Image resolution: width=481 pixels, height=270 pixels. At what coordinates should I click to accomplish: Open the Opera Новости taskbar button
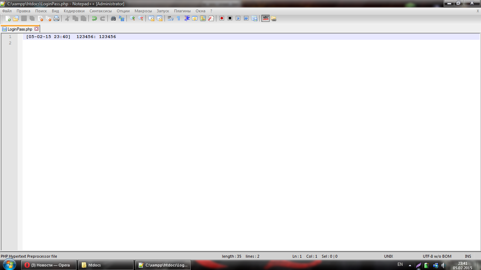pos(49,265)
